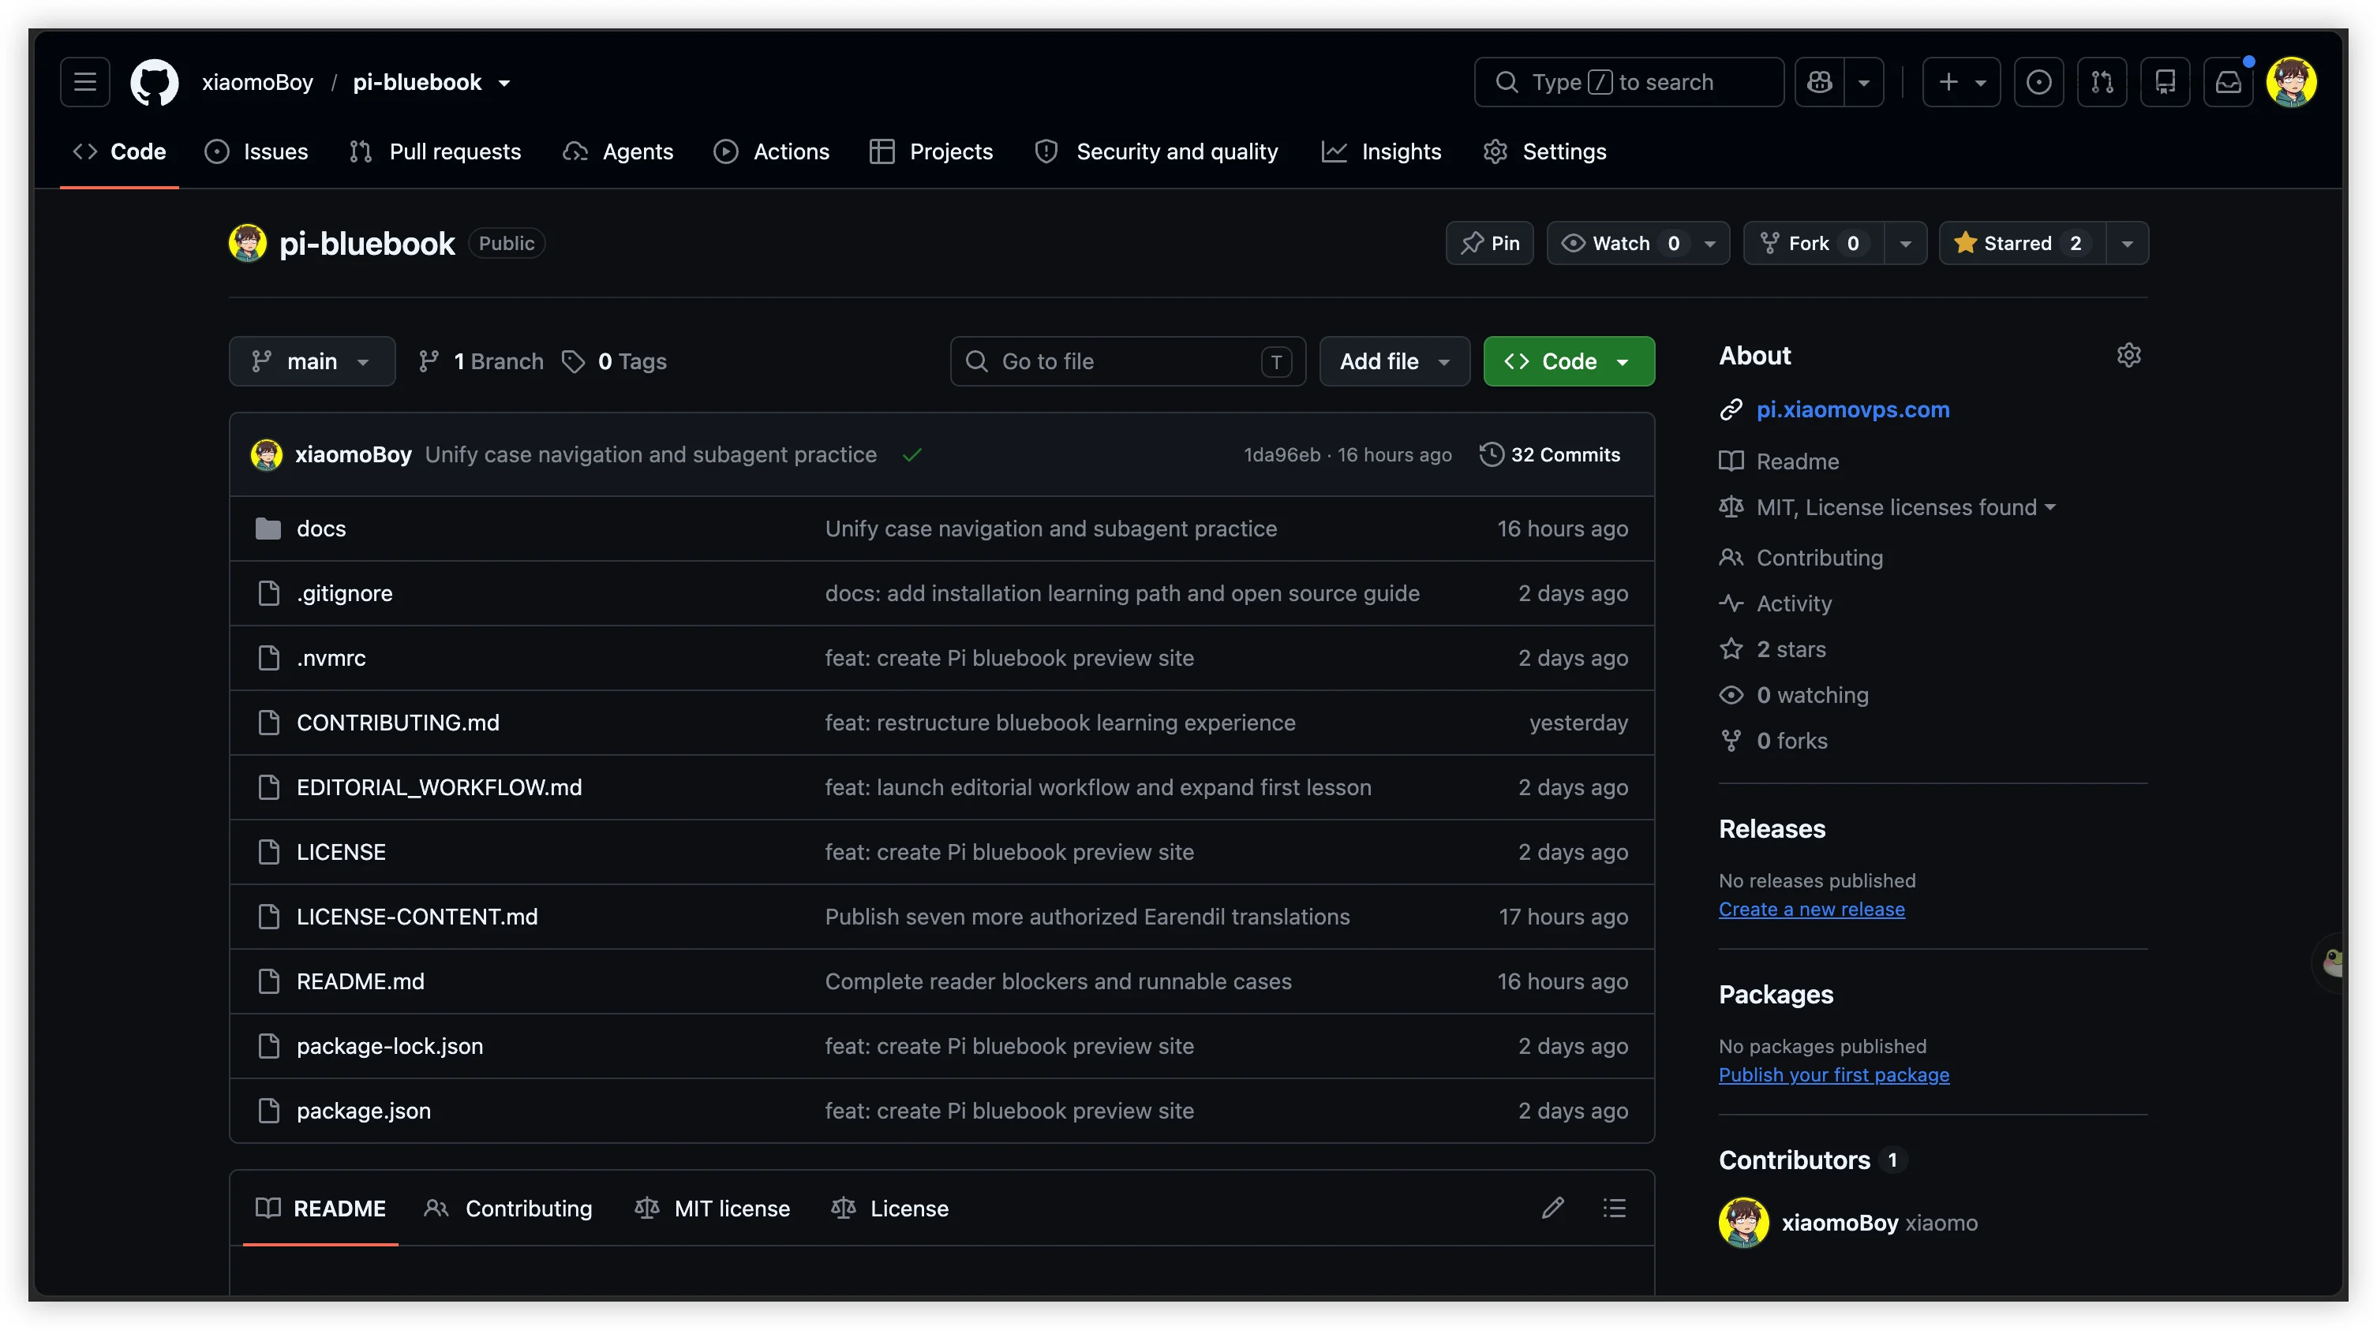
Task: Click the docs folder icon
Action: (x=268, y=529)
